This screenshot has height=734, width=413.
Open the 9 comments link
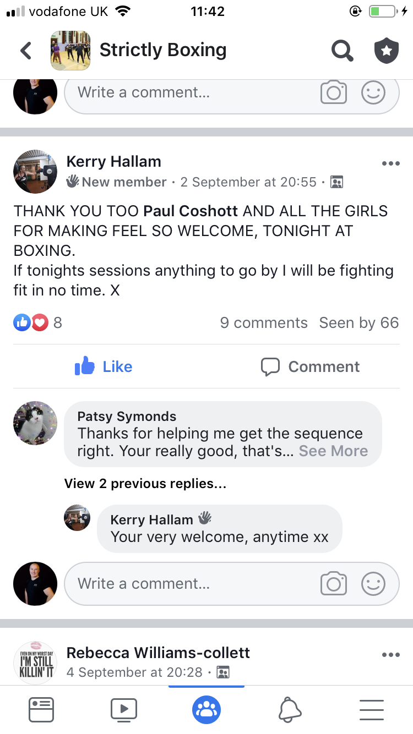point(264,323)
